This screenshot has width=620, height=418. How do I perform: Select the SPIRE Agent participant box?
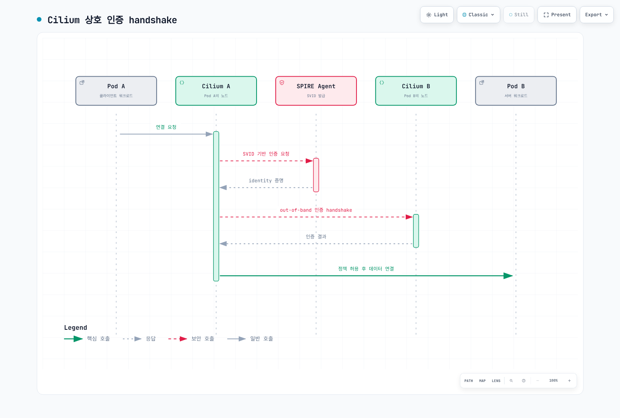pos(316,91)
